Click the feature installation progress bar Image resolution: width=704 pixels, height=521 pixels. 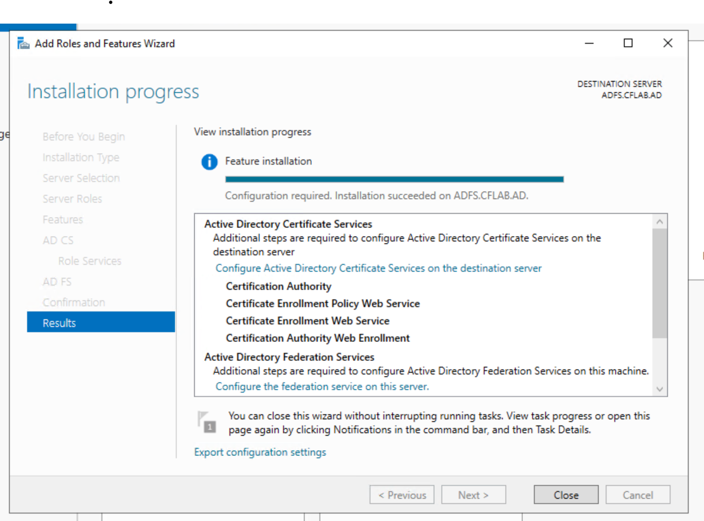click(394, 180)
